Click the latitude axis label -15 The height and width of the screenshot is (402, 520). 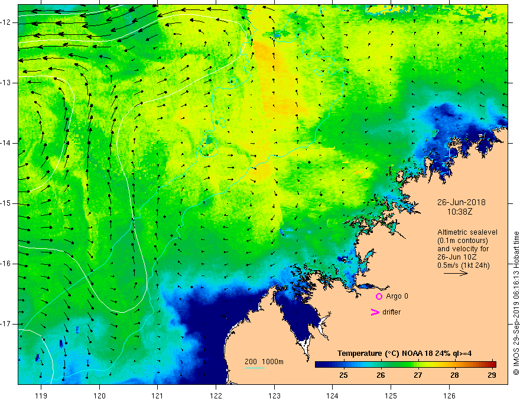[x=6, y=203]
